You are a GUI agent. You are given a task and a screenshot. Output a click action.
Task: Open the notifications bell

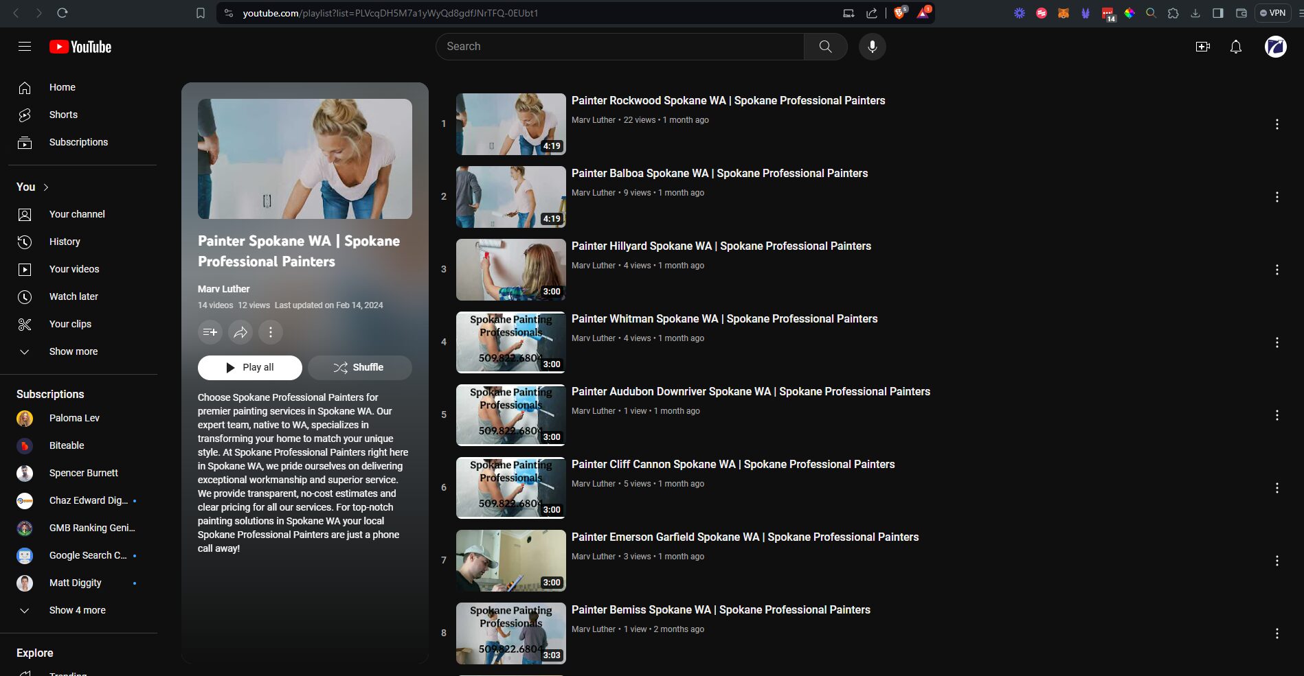tap(1235, 47)
